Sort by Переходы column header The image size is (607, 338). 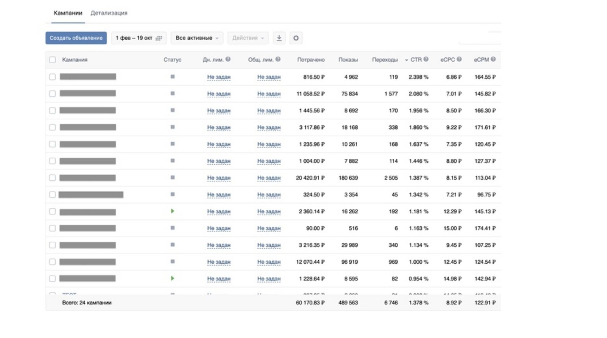click(x=385, y=60)
